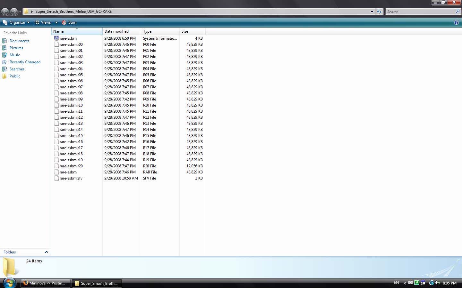Image resolution: width=462 pixels, height=288 pixels.
Task: Select the rare-ssbm.r14 file icon
Action: coord(56,130)
